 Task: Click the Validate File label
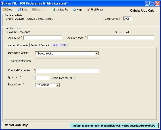(62, 10)
